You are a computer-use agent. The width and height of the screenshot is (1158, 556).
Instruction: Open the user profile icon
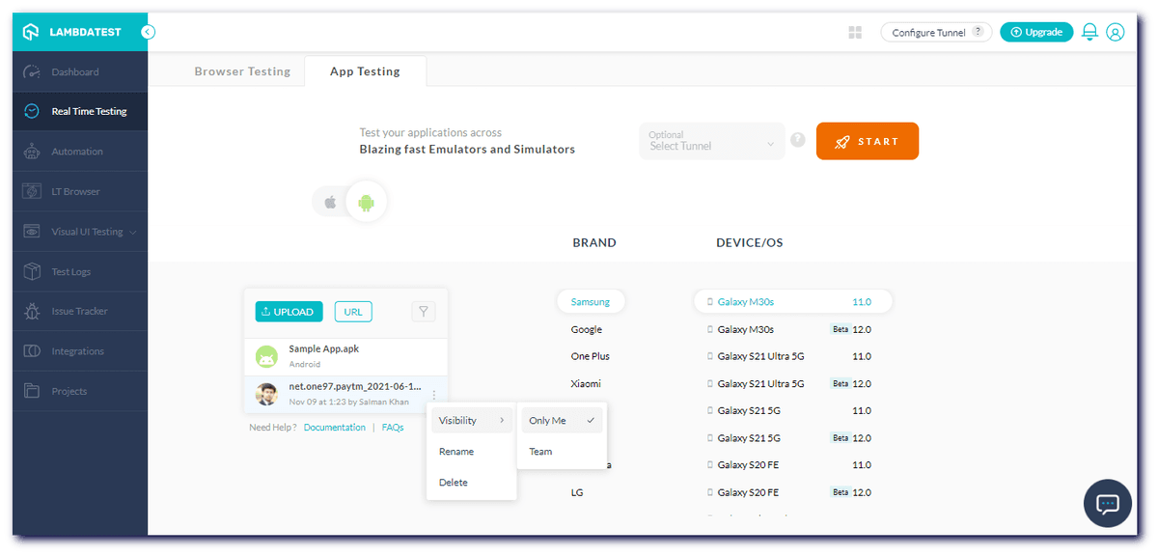click(x=1116, y=32)
